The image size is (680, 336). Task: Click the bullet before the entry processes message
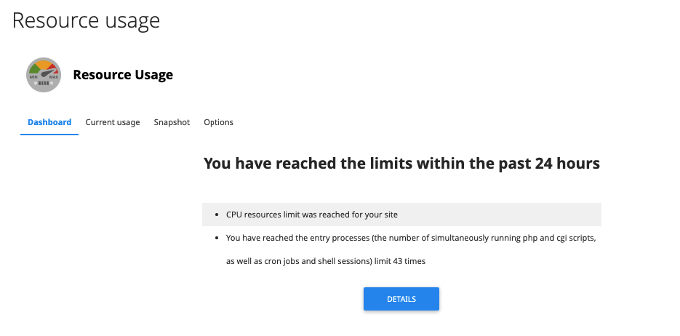pyautogui.click(x=218, y=238)
